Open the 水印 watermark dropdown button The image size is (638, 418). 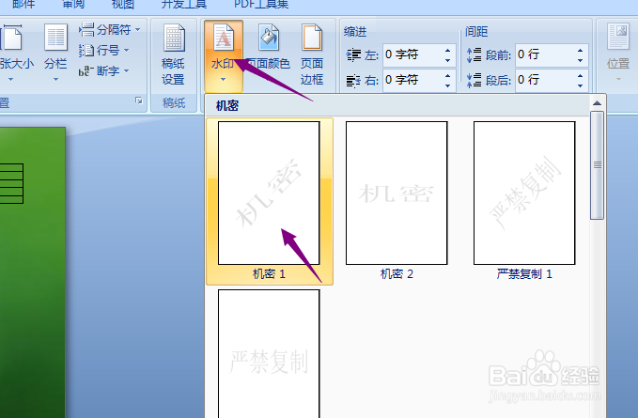click(224, 56)
